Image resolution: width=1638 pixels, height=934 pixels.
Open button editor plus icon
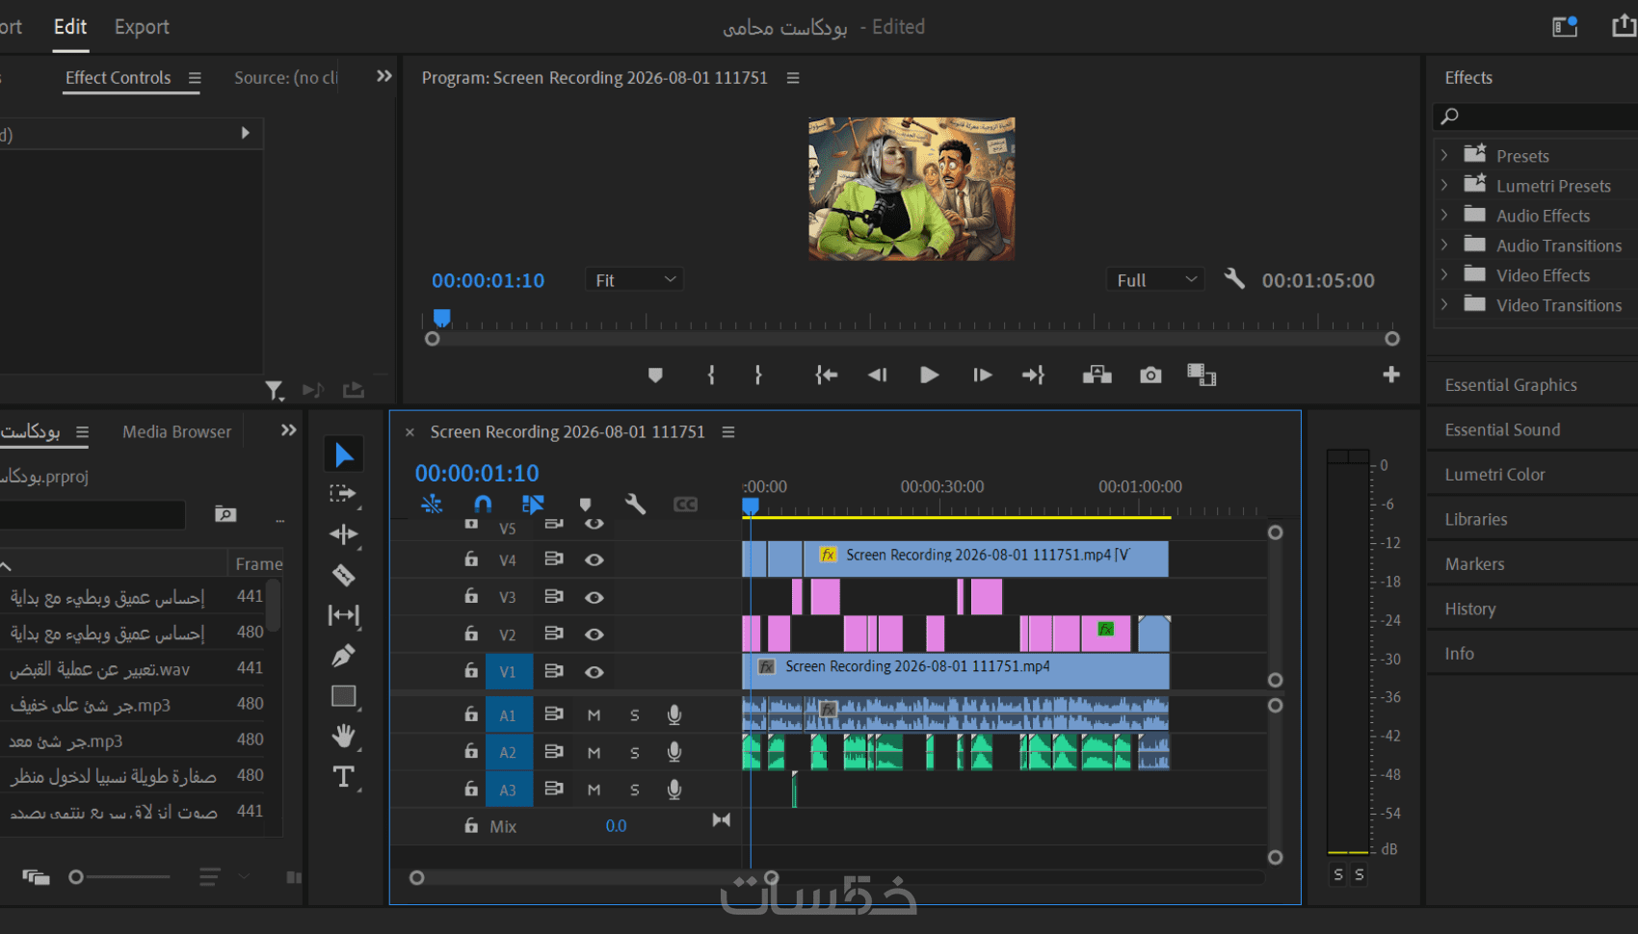1391,375
